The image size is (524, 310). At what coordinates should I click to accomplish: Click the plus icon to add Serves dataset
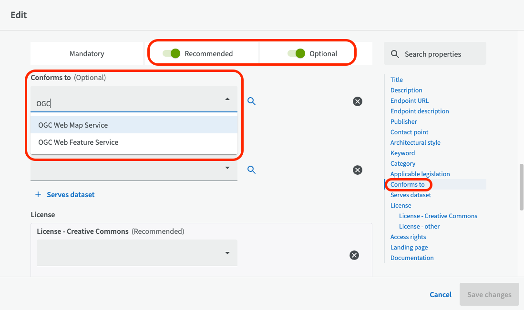click(x=38, y=195)
